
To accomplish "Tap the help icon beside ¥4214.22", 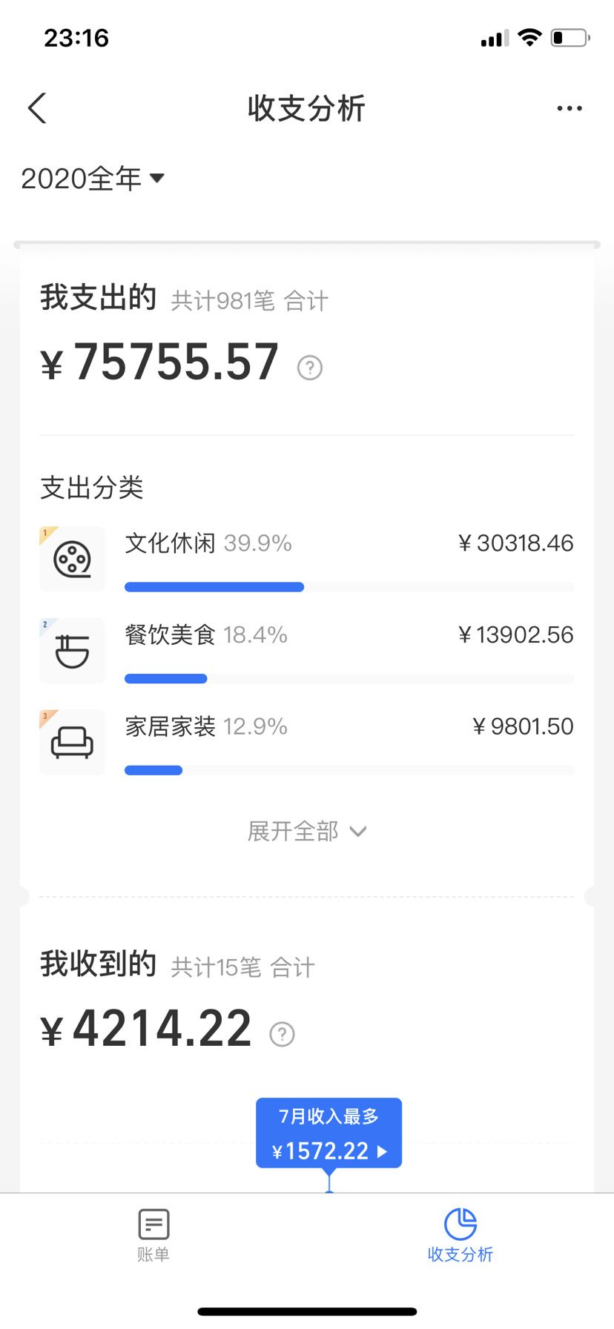I will tap(282, 1033).
